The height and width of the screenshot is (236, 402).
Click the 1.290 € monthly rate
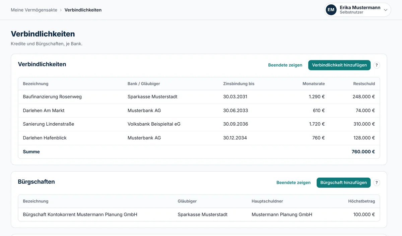[x=317, y=97]
